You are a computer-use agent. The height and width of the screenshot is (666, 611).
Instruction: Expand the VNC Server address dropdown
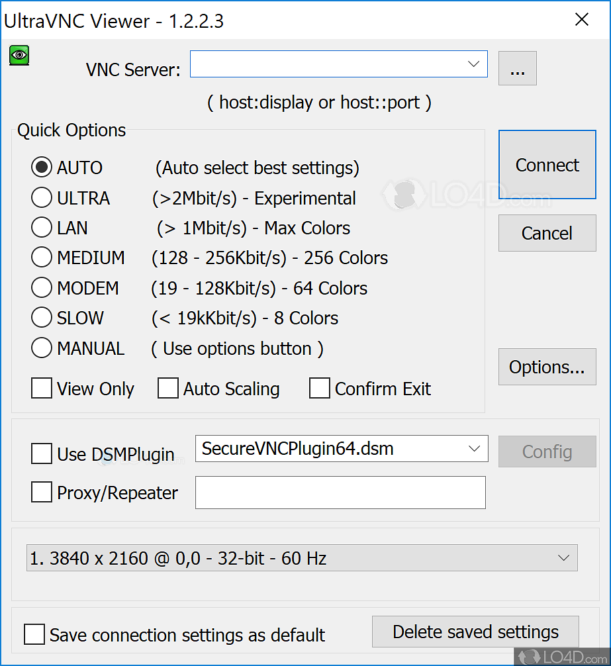[473, 64]
